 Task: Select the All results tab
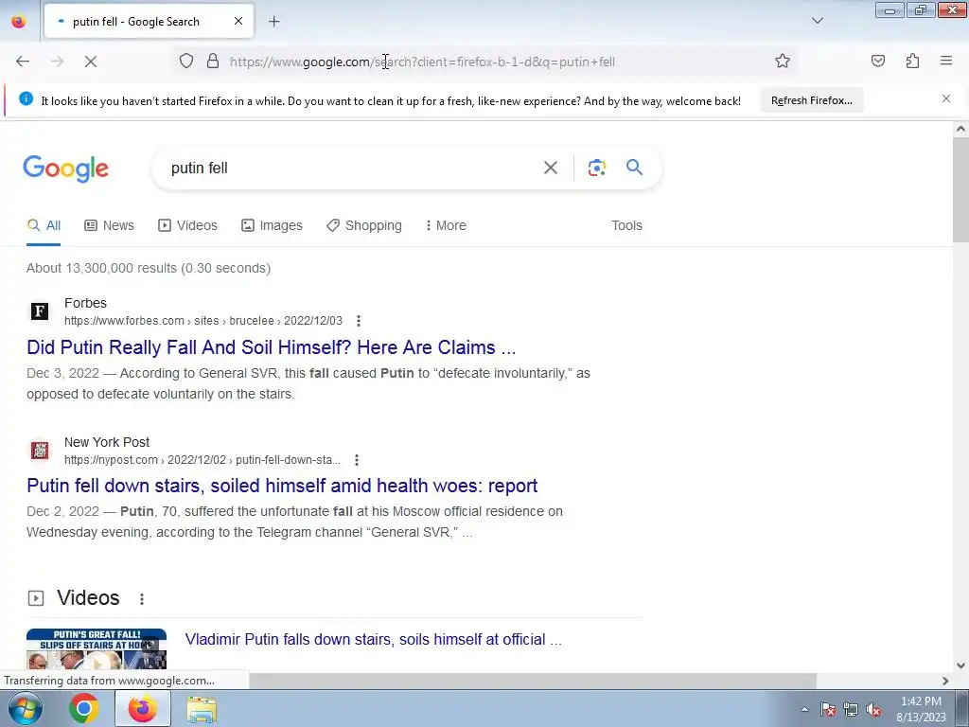point(44,225)
